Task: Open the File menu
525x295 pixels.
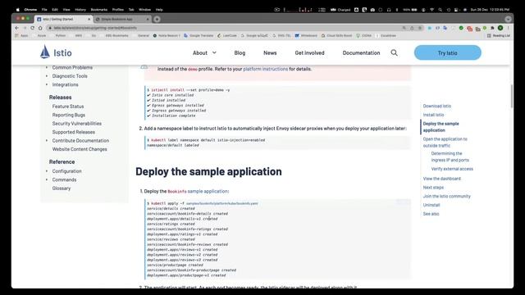Action: point(44,10)
